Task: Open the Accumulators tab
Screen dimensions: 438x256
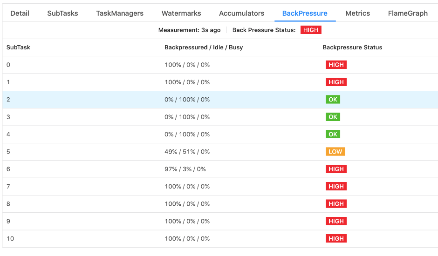Action: 241,13
